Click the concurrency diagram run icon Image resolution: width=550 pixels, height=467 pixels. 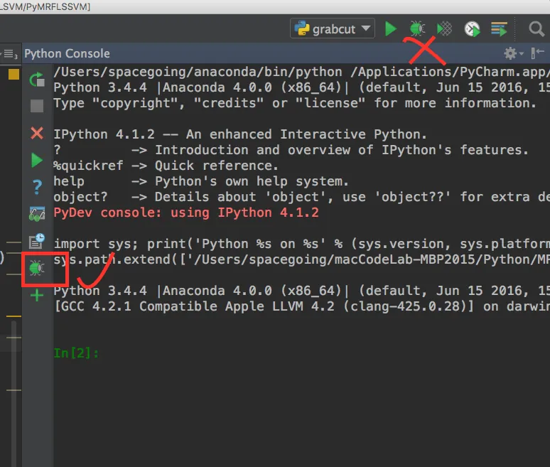pyautogui.click(x=499, y=29)
